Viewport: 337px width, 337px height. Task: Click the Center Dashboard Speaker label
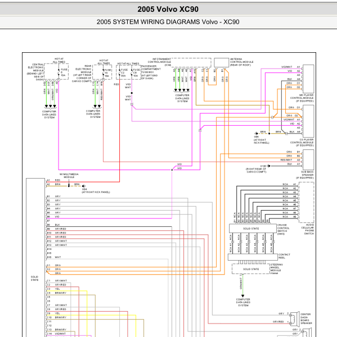[306, 318]
